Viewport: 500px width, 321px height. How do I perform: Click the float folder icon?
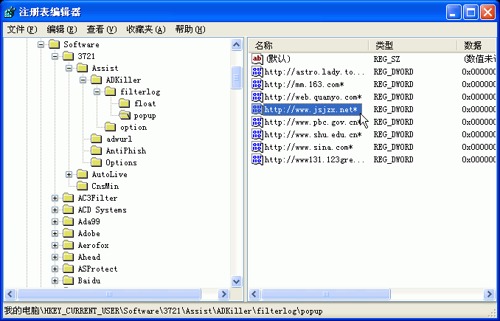(125, 103)
